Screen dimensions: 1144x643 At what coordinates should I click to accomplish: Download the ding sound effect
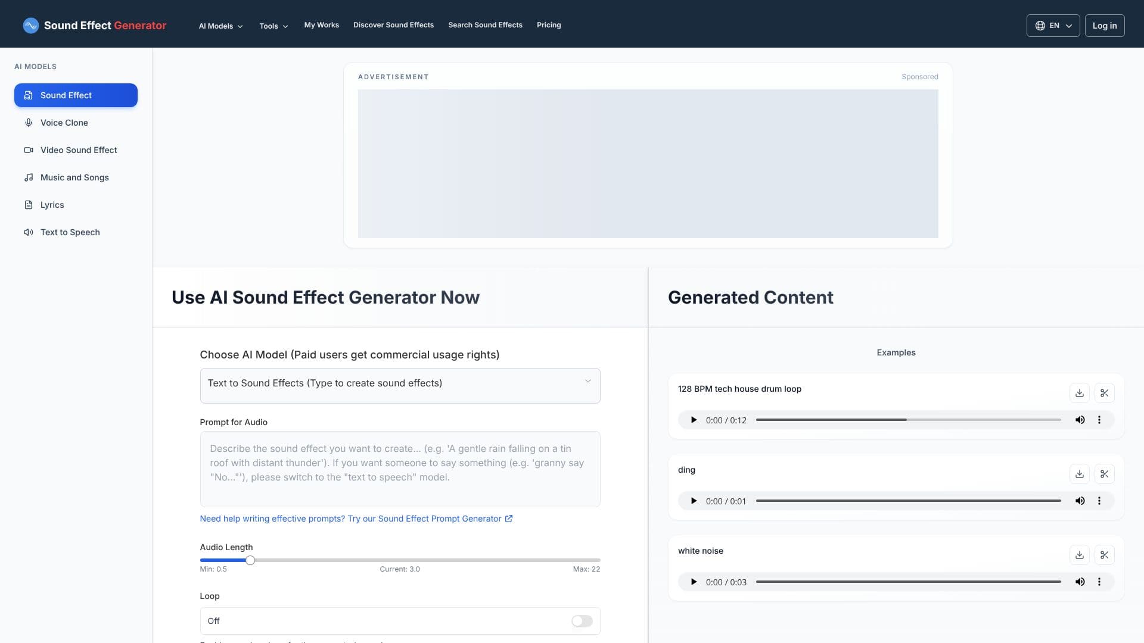[1079, 474]
